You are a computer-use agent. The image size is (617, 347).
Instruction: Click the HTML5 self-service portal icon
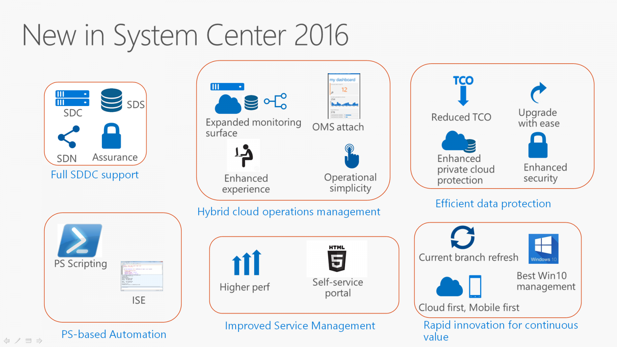(x=337, y=258)
